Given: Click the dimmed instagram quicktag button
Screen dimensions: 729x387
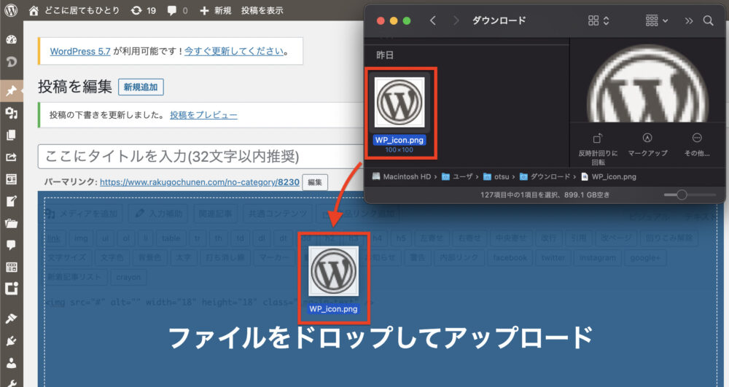Looking at the screenshot, I should 598,257.
